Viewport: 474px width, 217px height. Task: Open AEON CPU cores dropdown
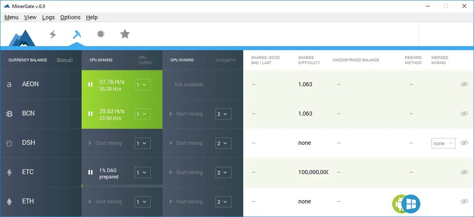tap(143, 85)
